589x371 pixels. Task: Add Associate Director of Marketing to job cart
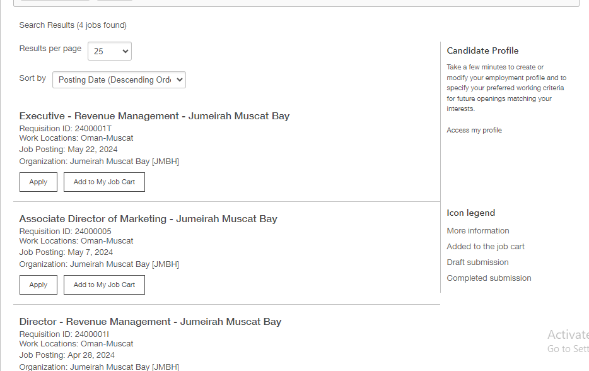click(104, 285)
